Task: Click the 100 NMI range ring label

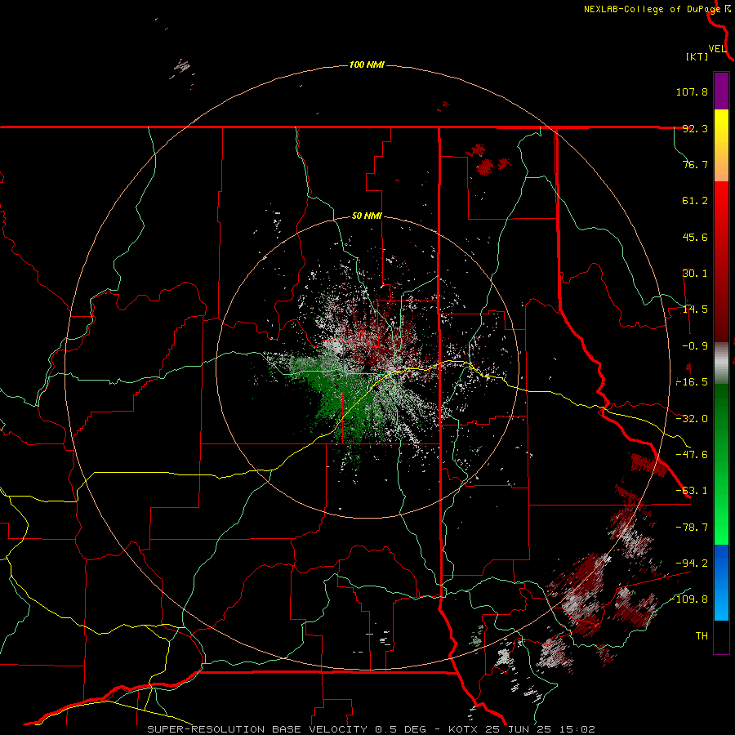Action: (x=367, y=65)
